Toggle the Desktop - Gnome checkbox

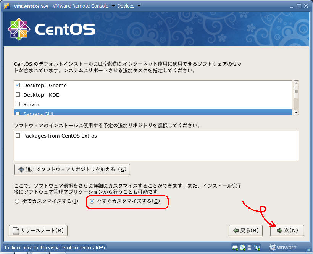[x=18, y=85]
